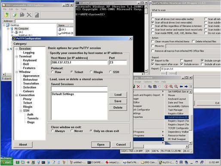Image resolution: width=221 pixels, height=166 pixels.
Task: Click the Cancel button in PuTTY
Action: tap(121, 144)
